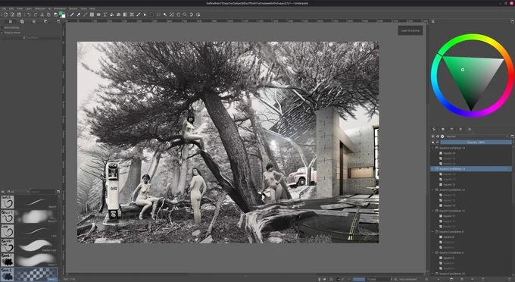
Task: Add a new layer group
Action: 451,280
